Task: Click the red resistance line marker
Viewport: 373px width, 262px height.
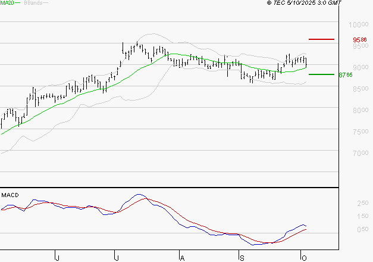Action: point(321,39)
